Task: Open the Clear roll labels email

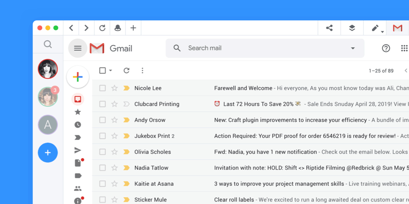Action: tap(234, 200)
